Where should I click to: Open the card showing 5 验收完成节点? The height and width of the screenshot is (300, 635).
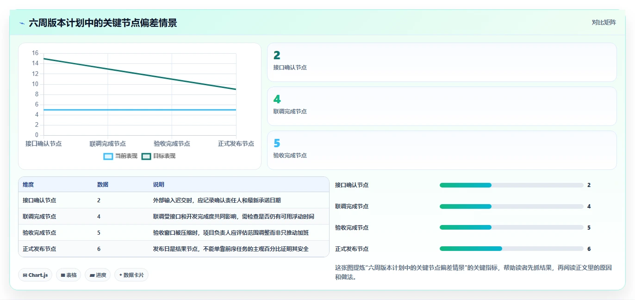pos(442,150)
